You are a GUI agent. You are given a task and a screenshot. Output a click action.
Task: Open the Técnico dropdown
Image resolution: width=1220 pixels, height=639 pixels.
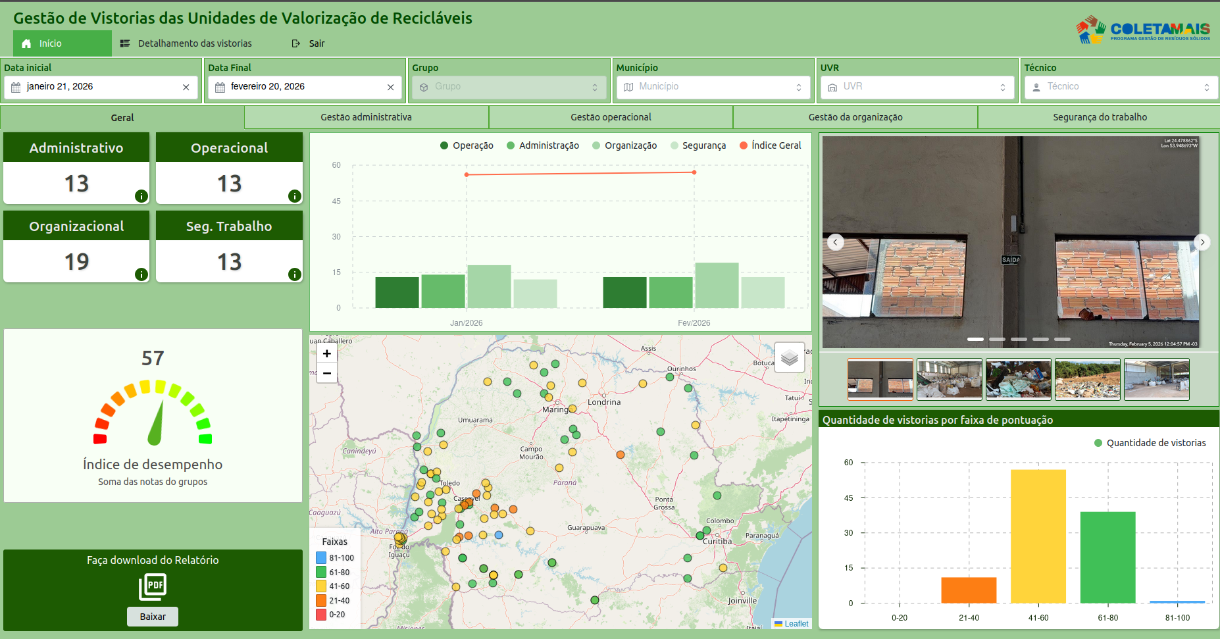pos(1121,87)
